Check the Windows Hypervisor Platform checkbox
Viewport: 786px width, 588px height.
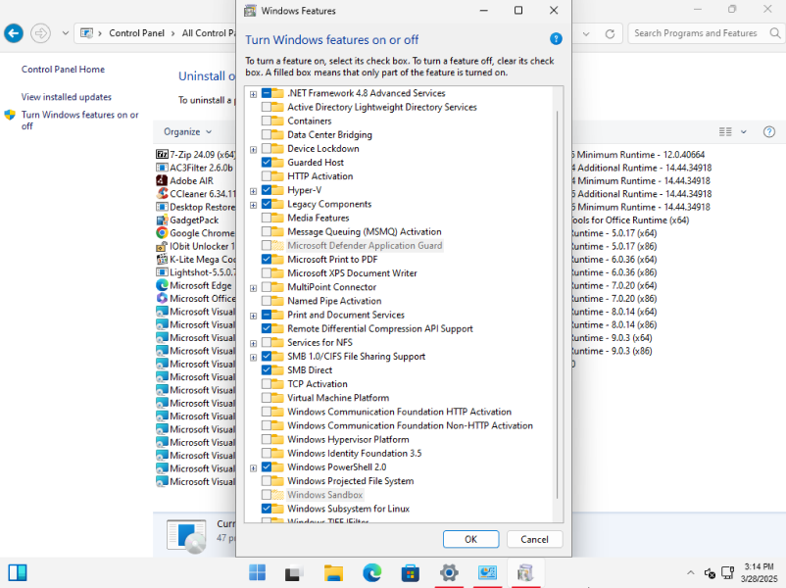pos(267,439)
